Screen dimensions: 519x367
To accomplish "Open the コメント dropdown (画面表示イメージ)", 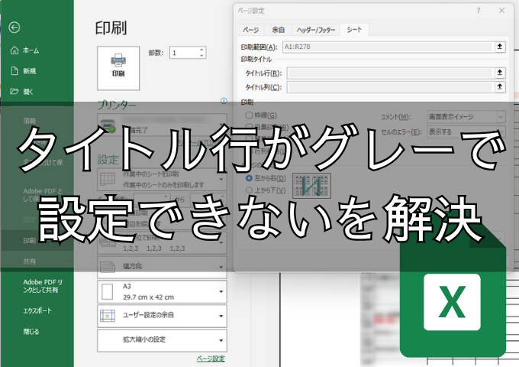I will 466,117.
